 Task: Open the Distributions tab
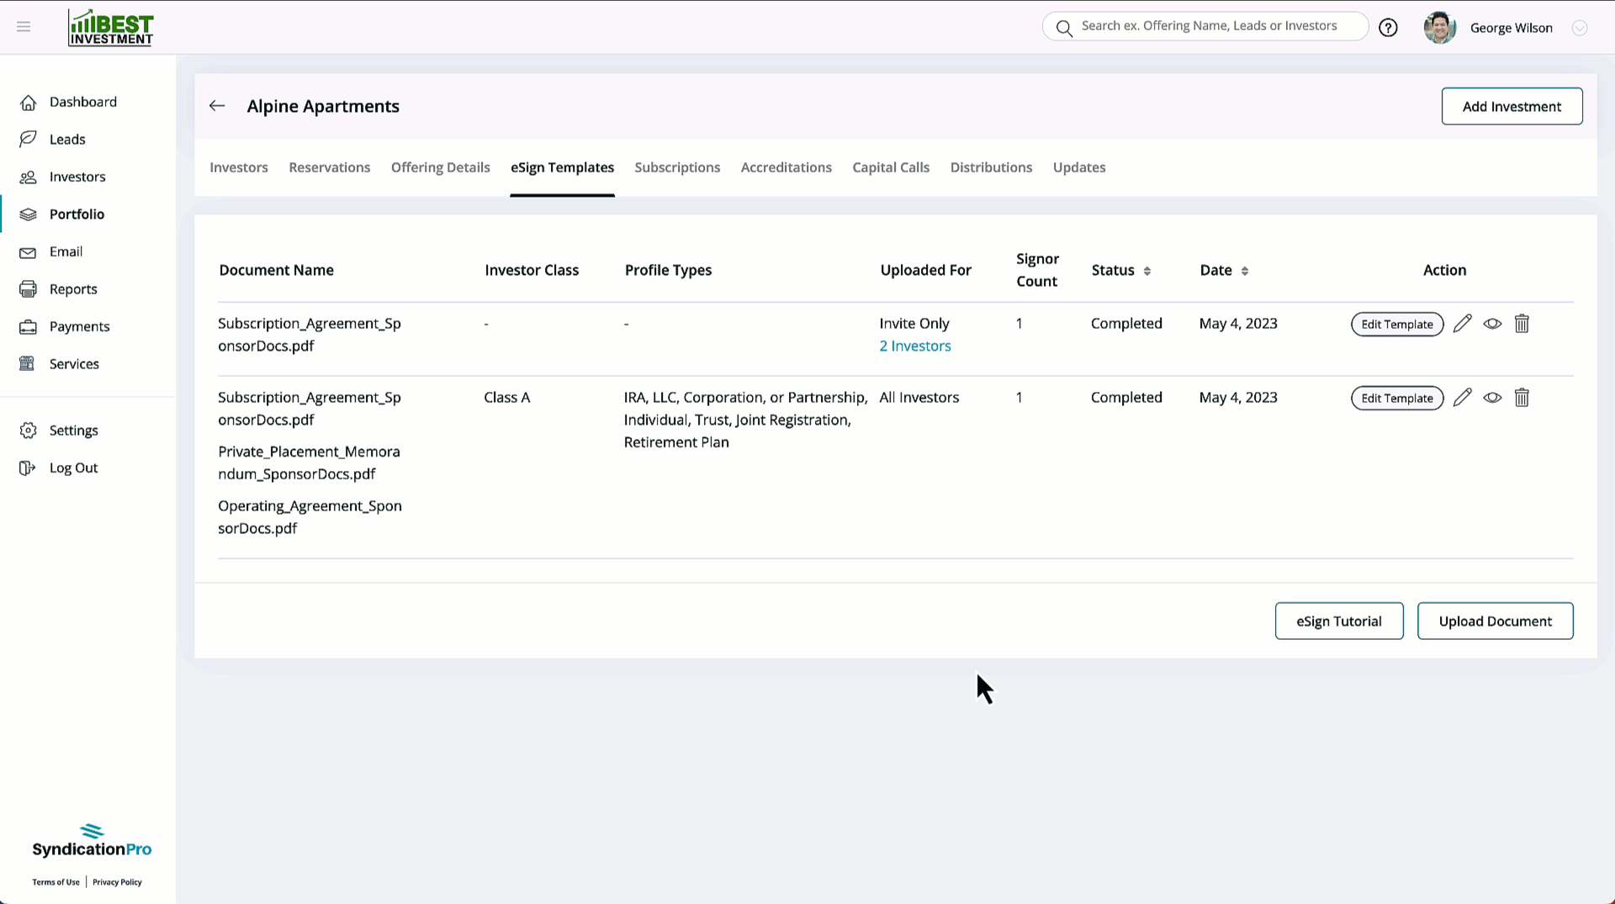(x=991, y=167)
